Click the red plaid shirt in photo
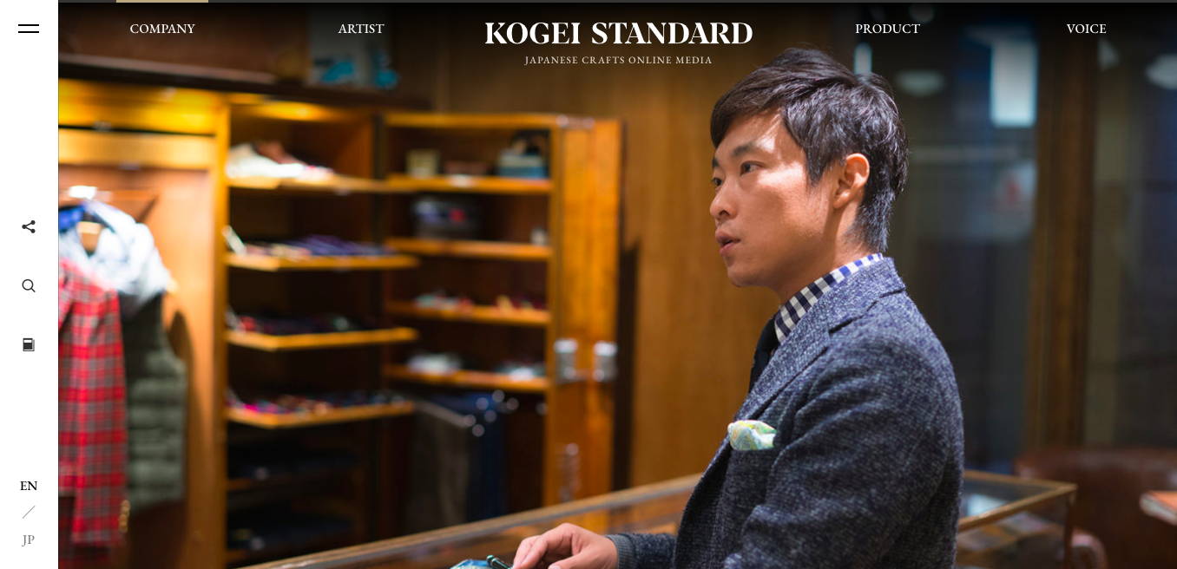Screen dimensions: 1177x569 tap(92, 408)
